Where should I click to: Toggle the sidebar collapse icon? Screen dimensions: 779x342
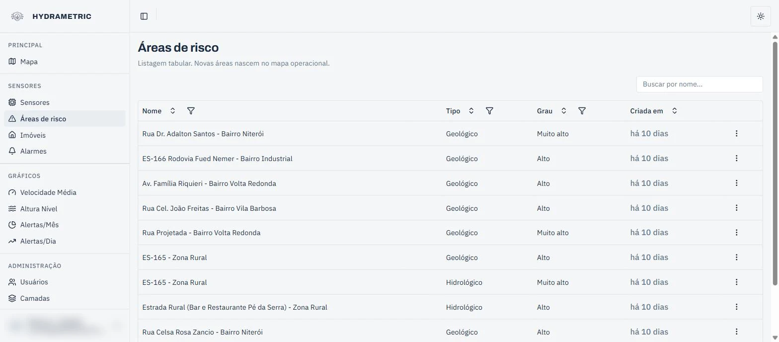pyautogui.click(x=144, y=16)
